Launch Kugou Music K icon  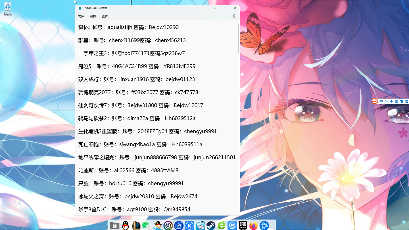point(189,225)
